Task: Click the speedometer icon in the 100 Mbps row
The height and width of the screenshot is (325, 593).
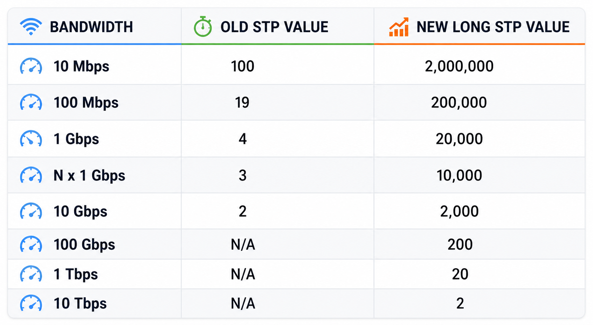Action: (31, 103)
